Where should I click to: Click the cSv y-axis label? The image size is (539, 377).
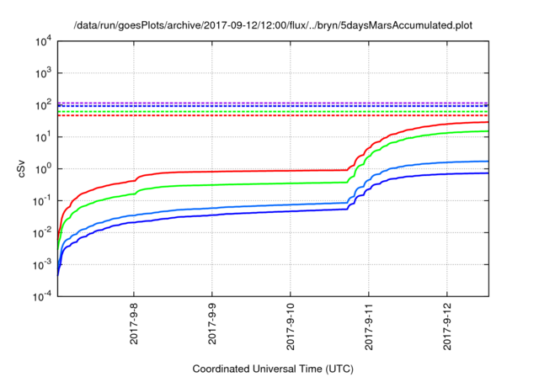pos(22,168)
